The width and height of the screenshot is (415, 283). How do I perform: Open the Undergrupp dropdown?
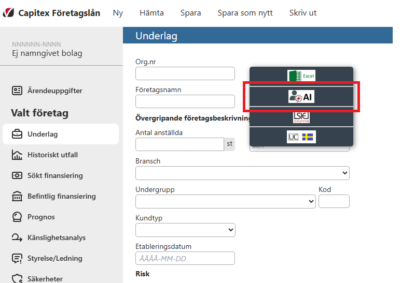coord(225,201)
